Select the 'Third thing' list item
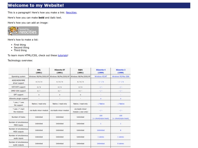The height and width of the screenshot is (148, 198). point(20,50)
